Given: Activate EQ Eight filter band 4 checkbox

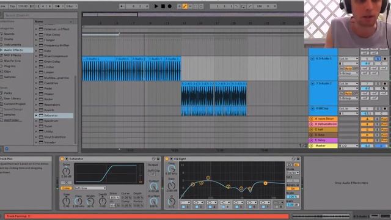Looking at the screenshot, I should [x=224, y=207].
